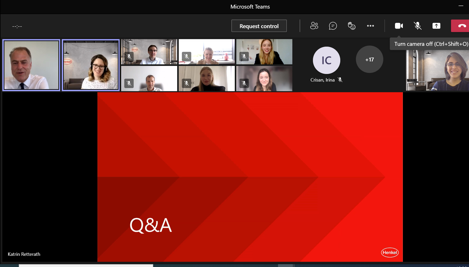Show the +17 more participants bubble
The width and height of the screenshot is (469, 267).
coord(369,59)
